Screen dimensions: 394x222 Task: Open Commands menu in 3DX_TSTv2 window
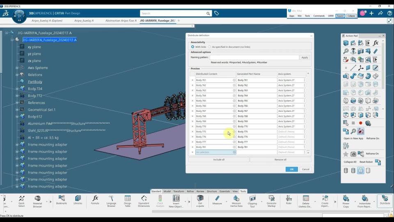[319, 16]
